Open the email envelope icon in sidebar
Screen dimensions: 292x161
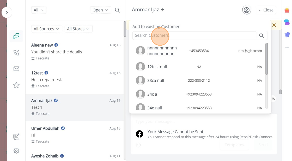16,69
